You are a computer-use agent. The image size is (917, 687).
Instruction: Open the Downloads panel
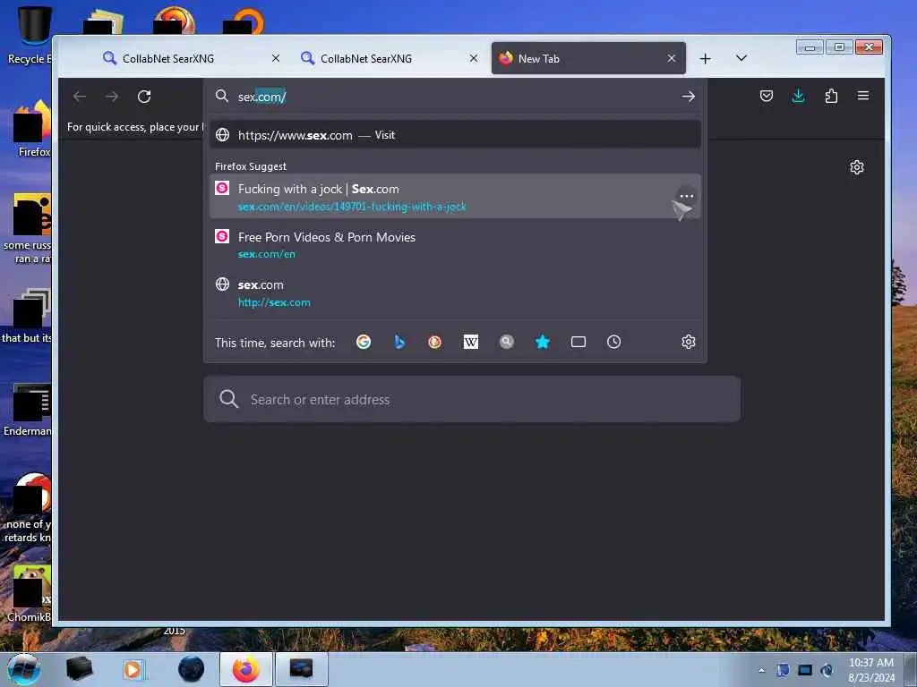(798, 96)
